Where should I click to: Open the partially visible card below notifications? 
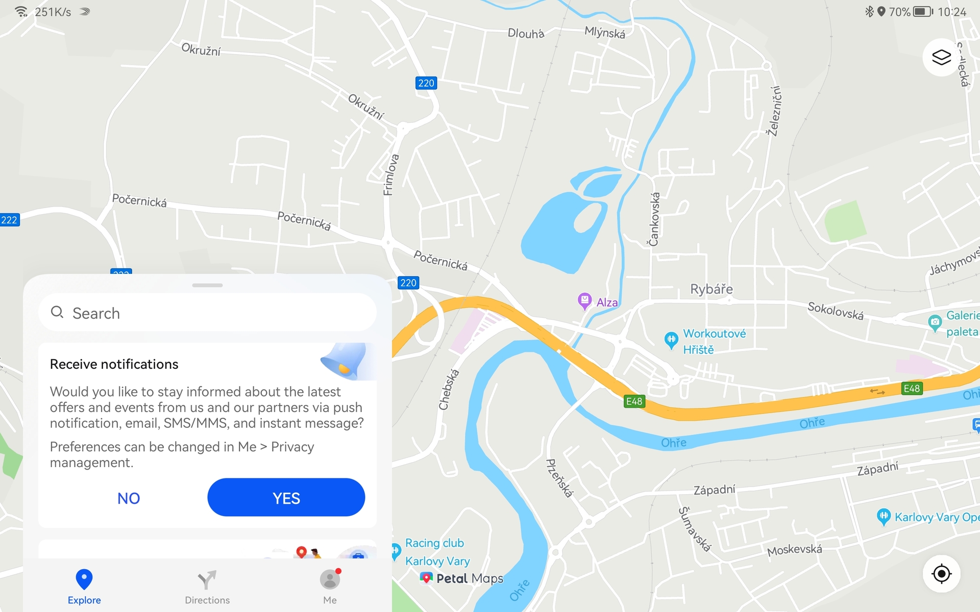(x=207, y=549)
